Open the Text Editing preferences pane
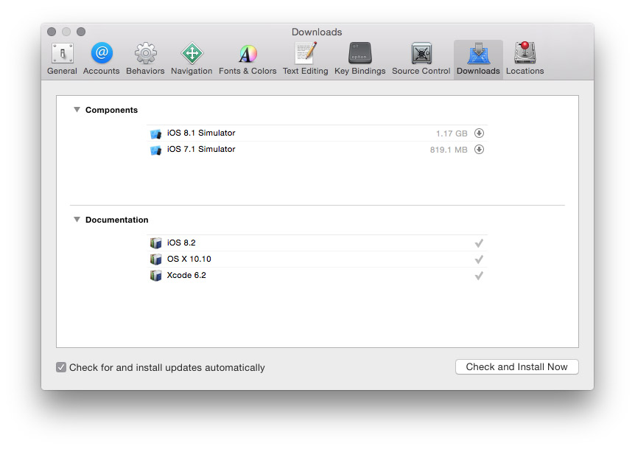The width and height of the screenshot is (635, 449). pyautogui.click(x=306, y=59)
